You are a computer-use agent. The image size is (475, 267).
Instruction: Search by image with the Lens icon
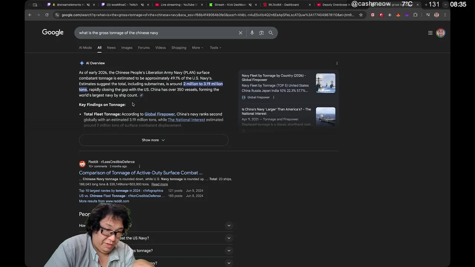(261, 33)
